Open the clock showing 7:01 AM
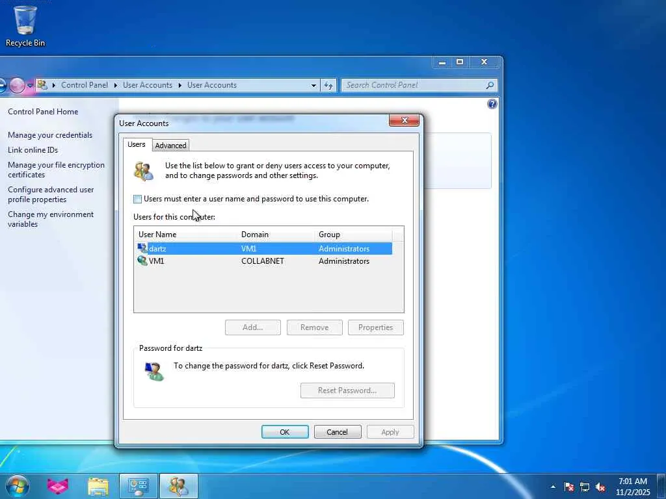 (x=633, y=486)
